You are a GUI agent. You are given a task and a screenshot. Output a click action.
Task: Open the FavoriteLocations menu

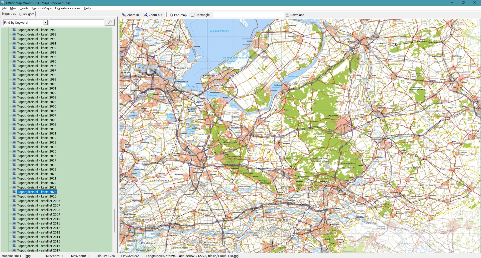[68, 8]
